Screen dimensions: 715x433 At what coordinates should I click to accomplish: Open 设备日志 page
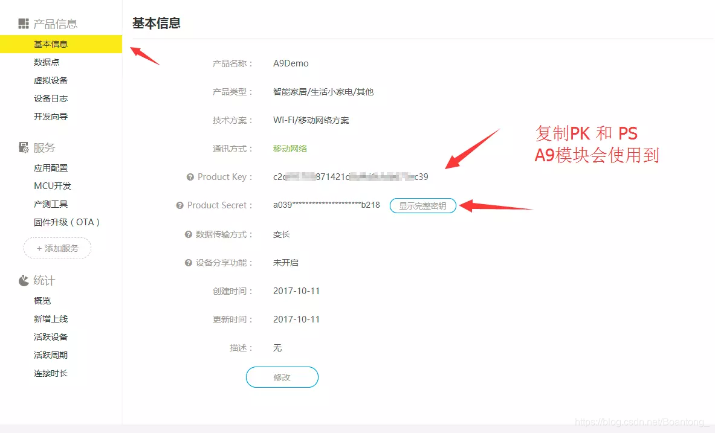coord(50,98)
